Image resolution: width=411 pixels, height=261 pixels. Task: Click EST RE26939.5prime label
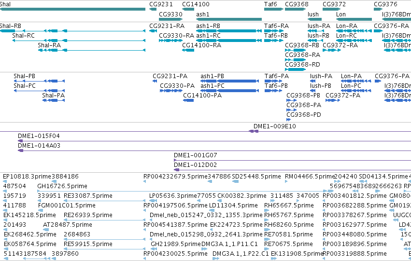point(88,216)
